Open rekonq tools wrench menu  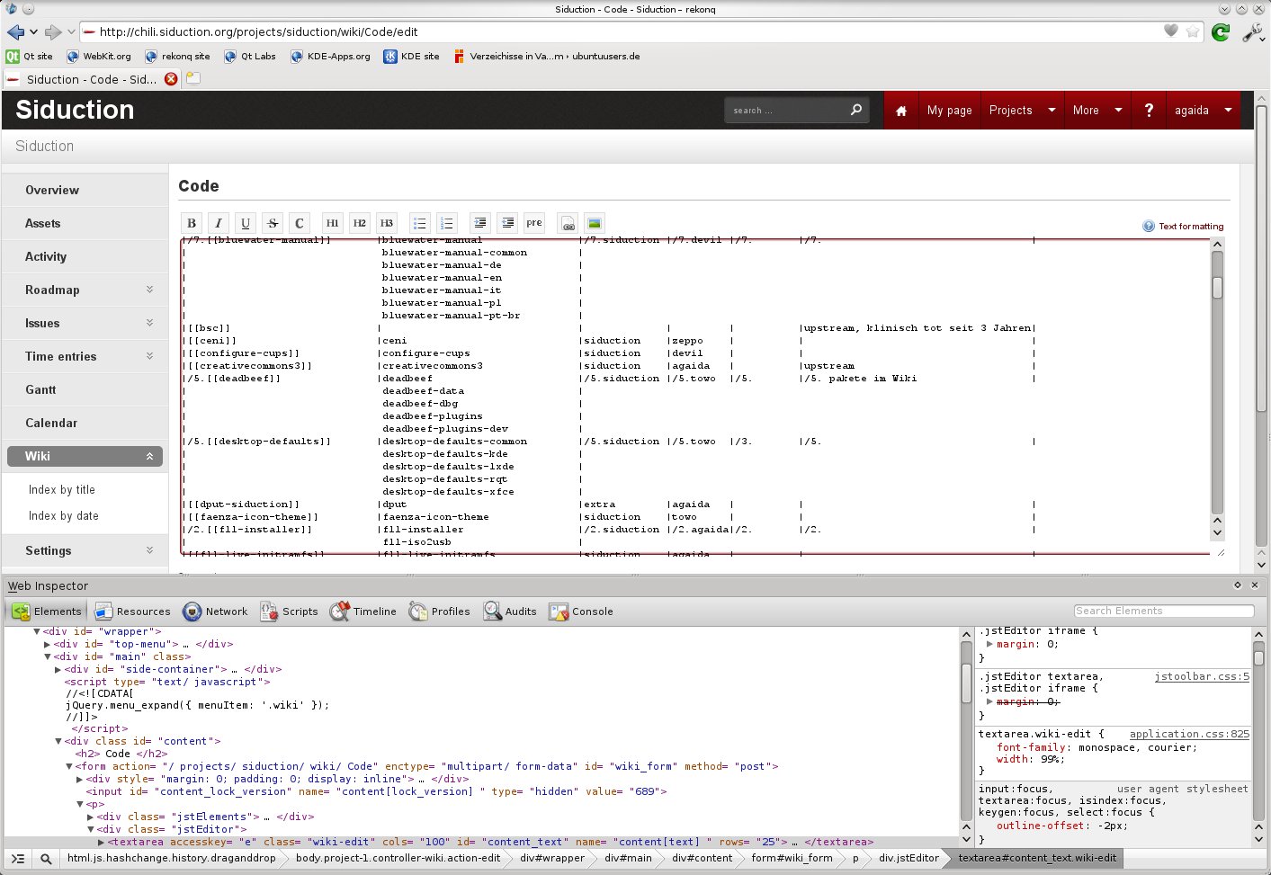(x=1252, y=32)
